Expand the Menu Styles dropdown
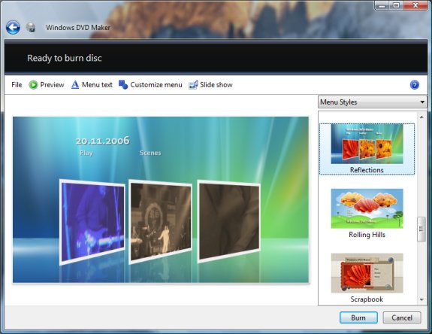The height and width of the screenshot is (334, 432). tap(372, 102)
